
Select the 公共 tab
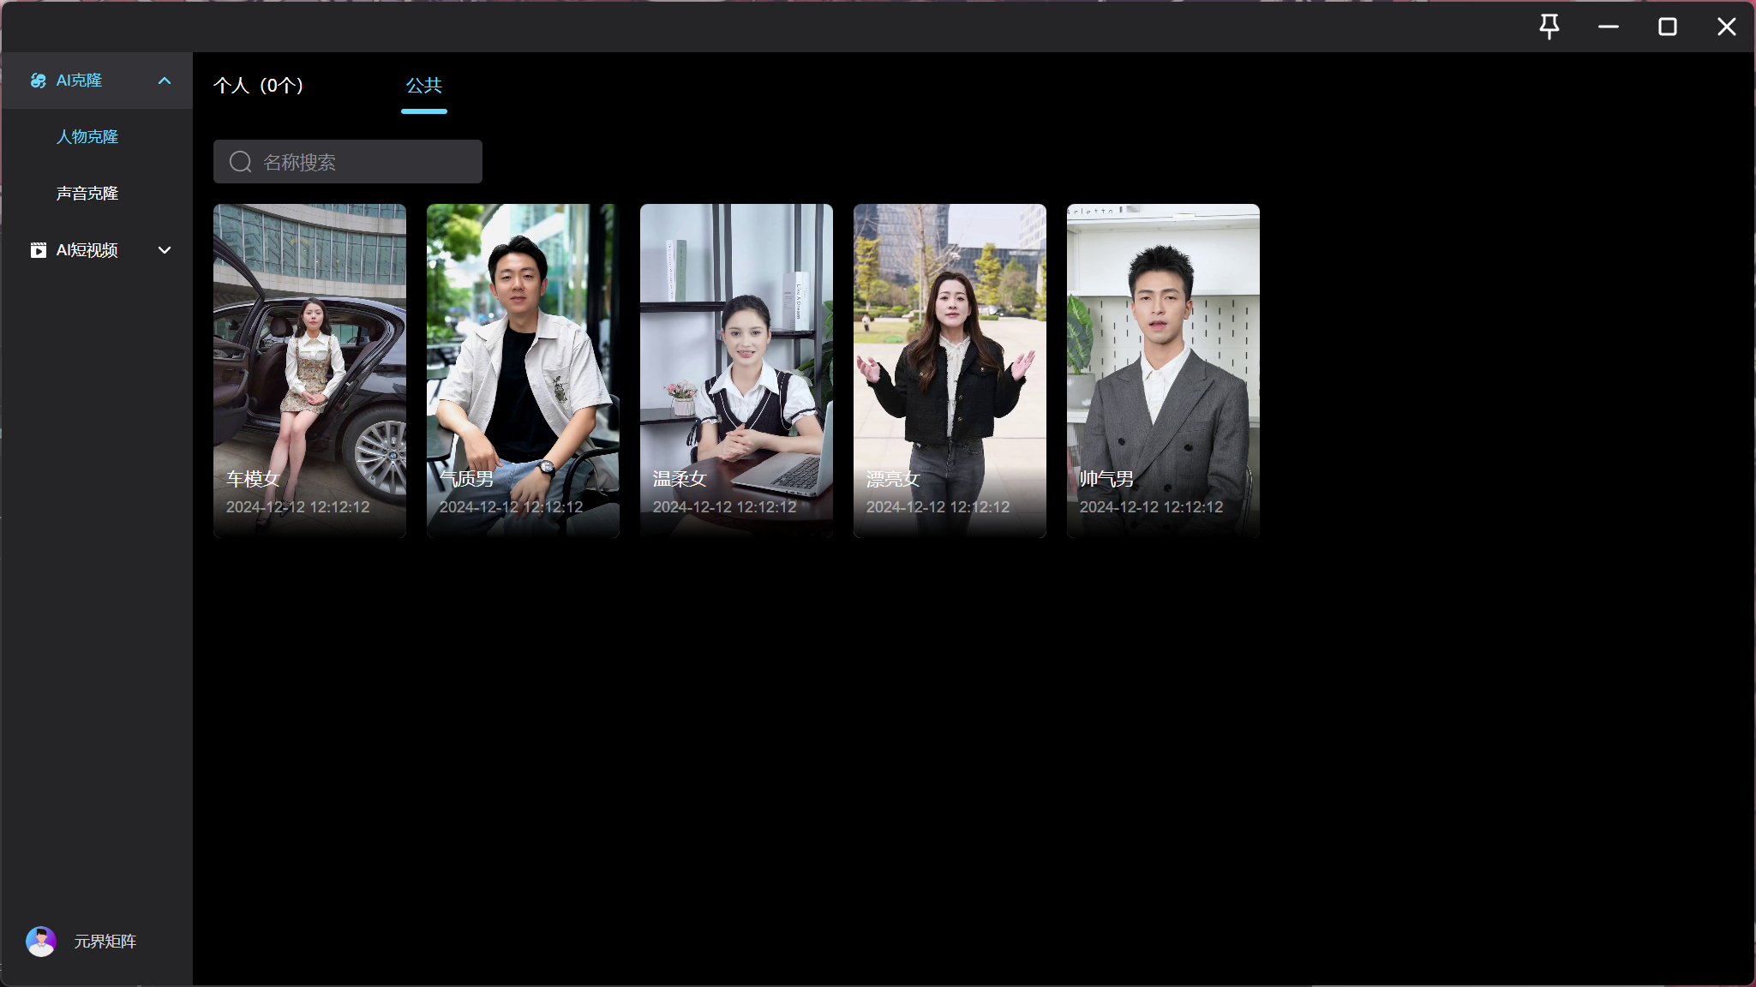click(x=423, y=86)
